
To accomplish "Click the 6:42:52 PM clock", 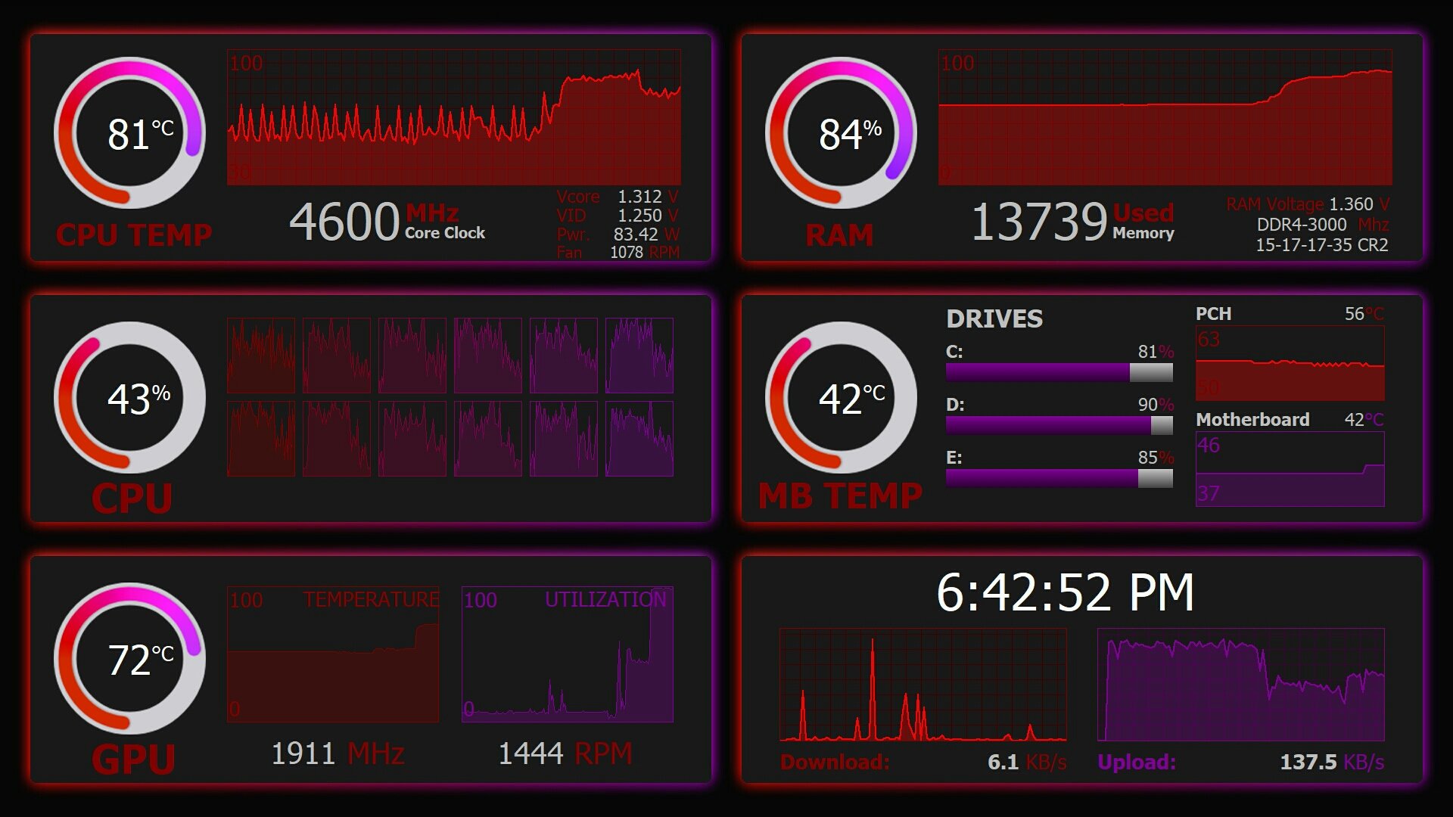I will 1065,592.
